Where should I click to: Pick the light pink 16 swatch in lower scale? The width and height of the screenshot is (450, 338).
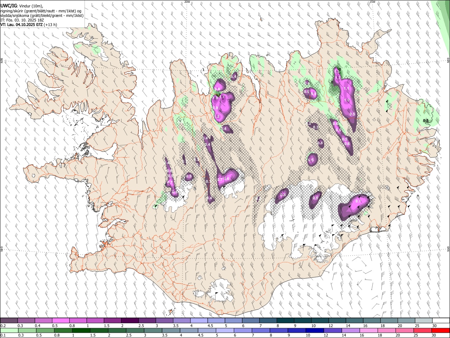pos(368,330)
